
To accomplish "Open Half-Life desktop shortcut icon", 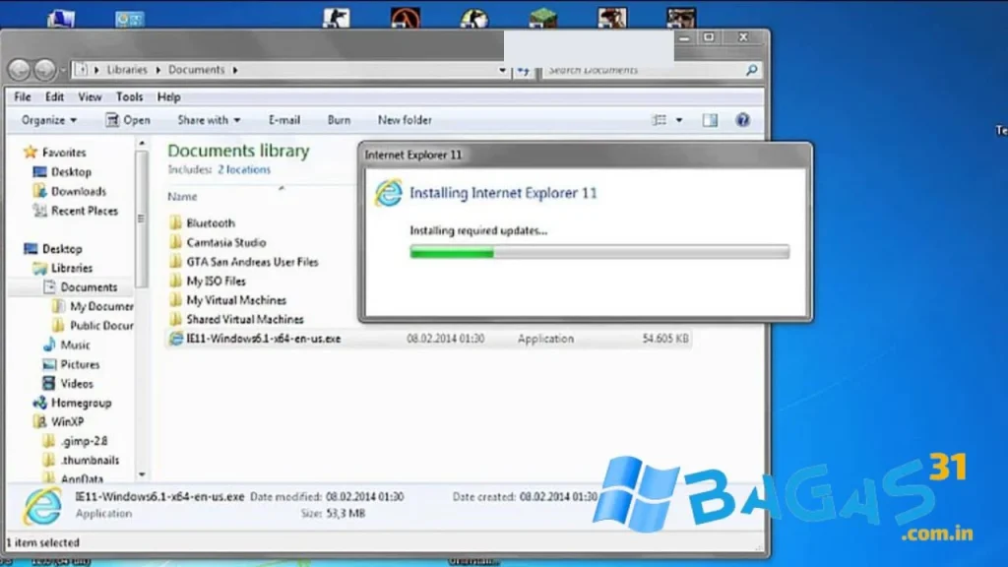I will coord(406,18).
